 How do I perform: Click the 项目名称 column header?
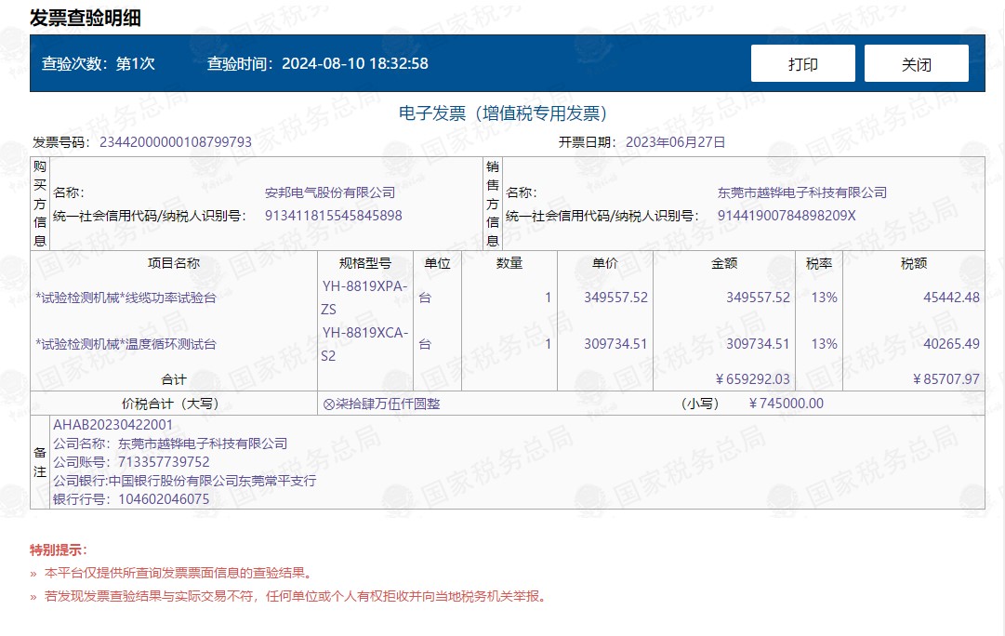[x=174, y=263]
